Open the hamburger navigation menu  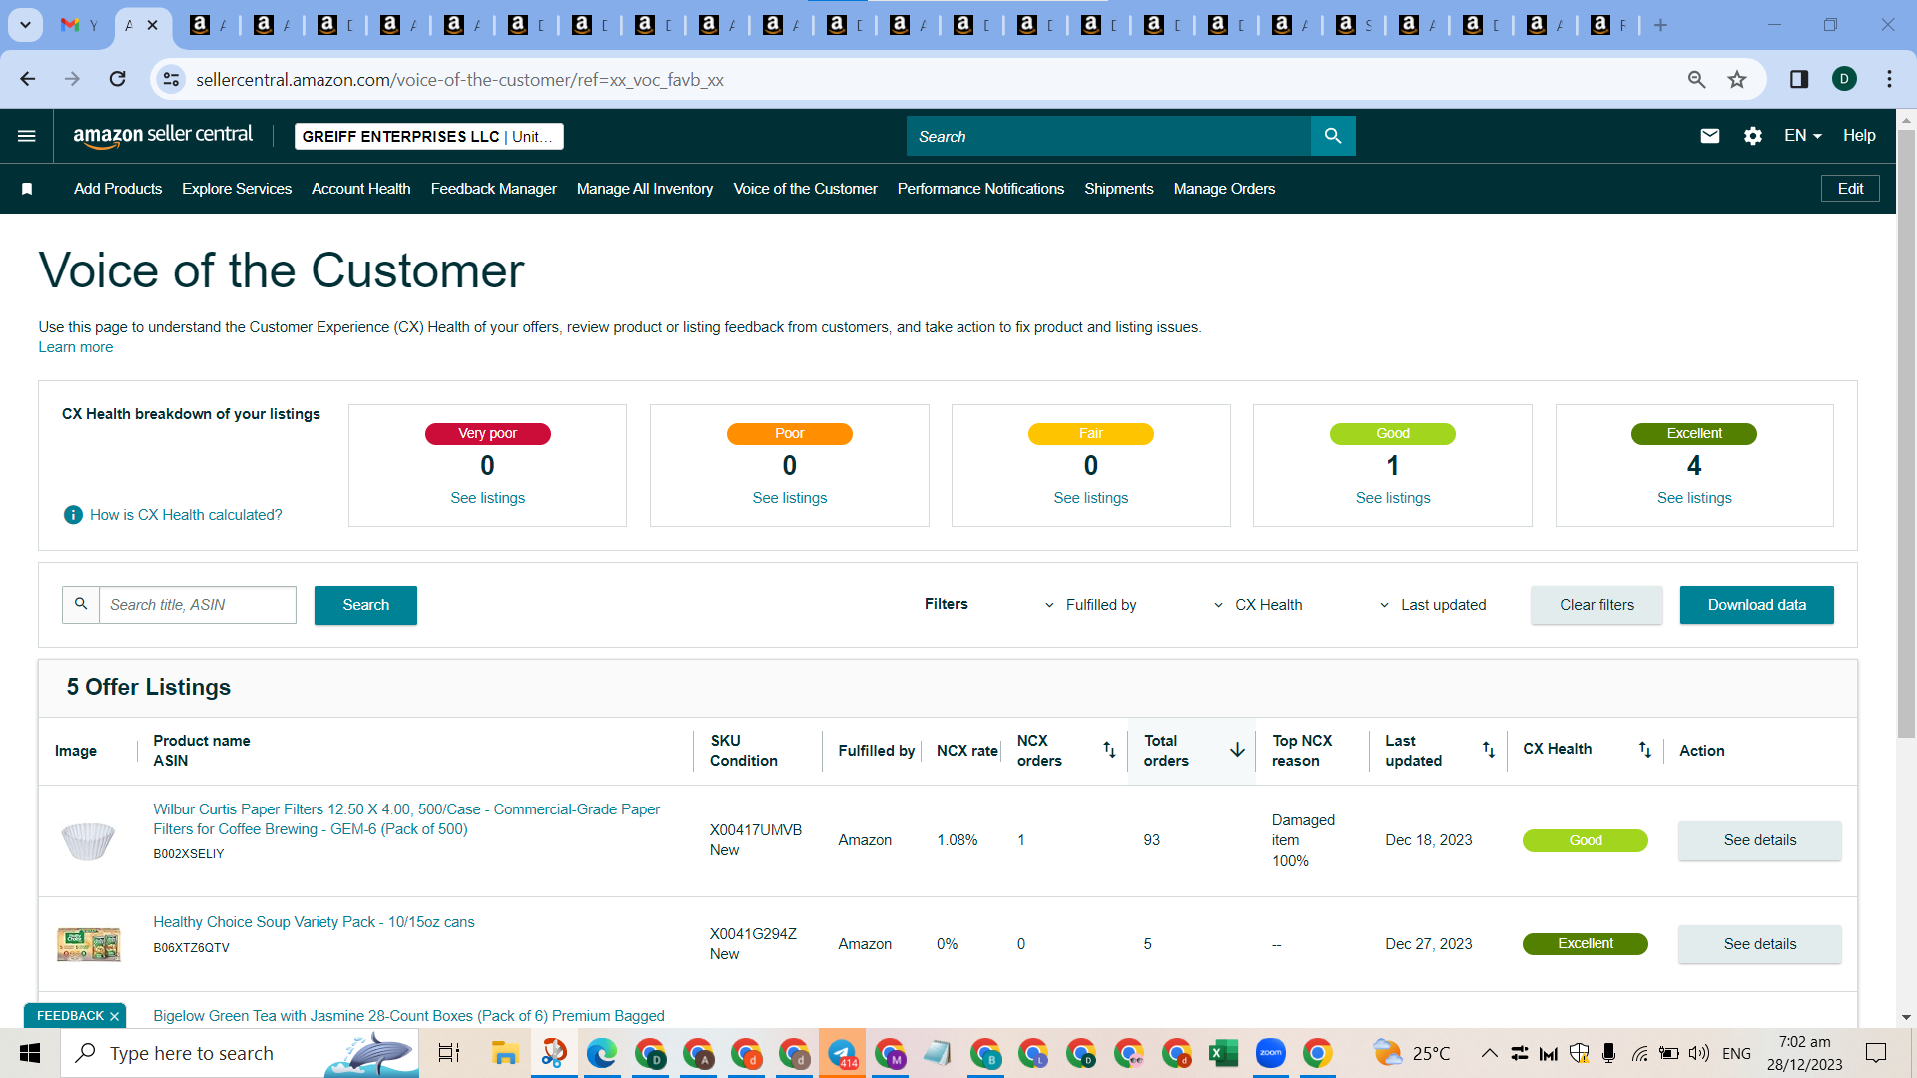point(27,136)
